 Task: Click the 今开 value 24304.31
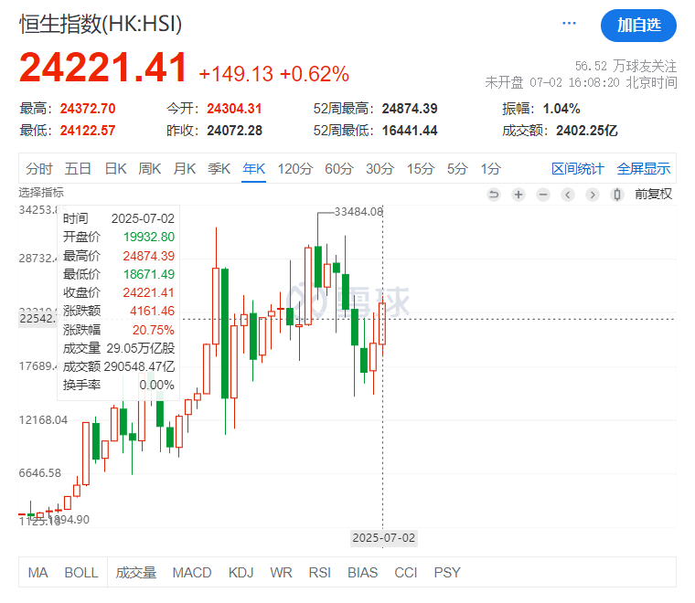[x=234, y=109]
